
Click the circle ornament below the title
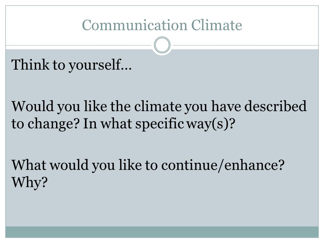[162, 45]
